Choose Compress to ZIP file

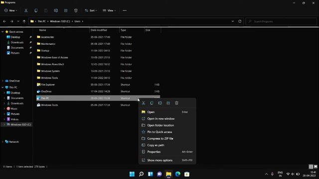point(167,139)
